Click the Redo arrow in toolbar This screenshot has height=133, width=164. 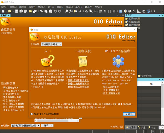click(x=59, y=11)
